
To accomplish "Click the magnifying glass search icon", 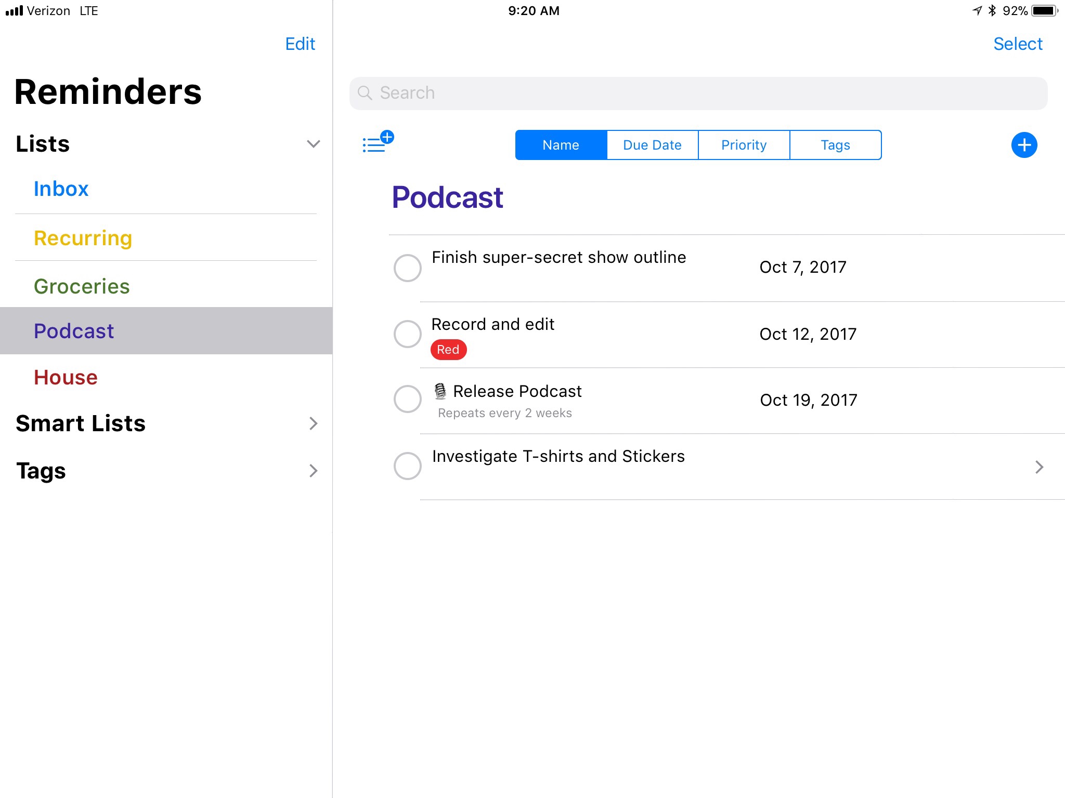I will click(x=365, y=93).
